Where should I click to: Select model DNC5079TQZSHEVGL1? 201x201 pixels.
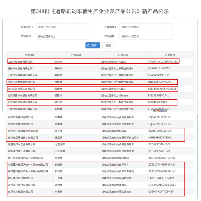(x=162, y=185)
